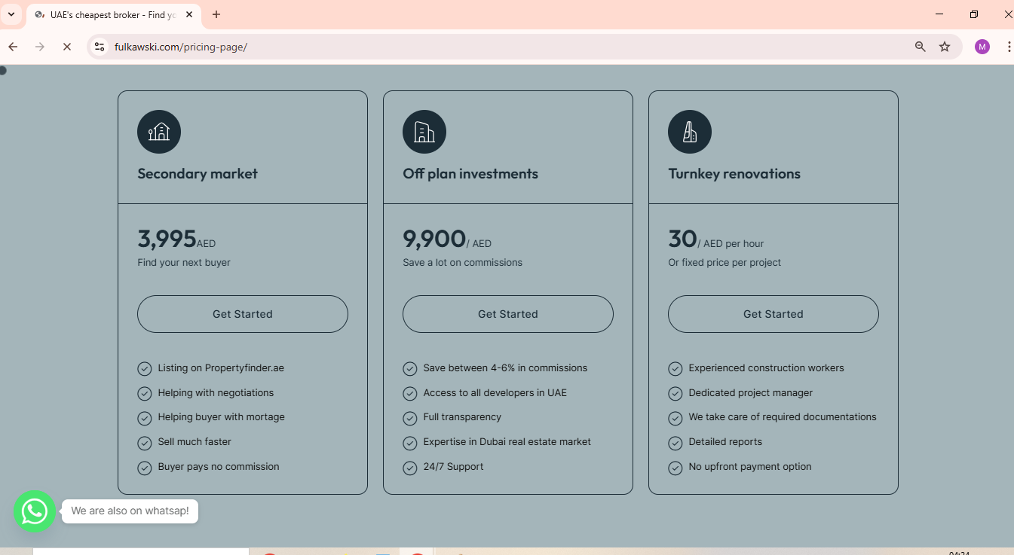The width and height of the screenshot is (1014, 555).
Task: Click the checkmark beside 24/7 Support
Action: [410, 468]
